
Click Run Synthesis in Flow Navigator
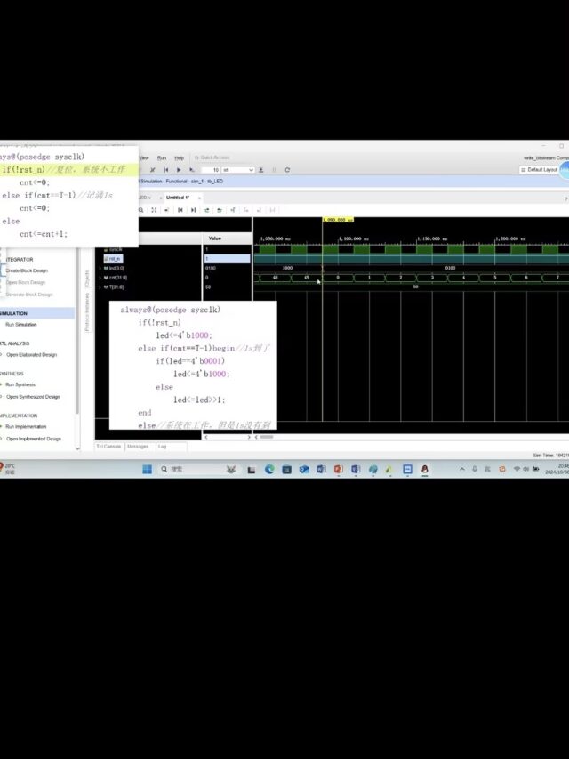[20, 384]
